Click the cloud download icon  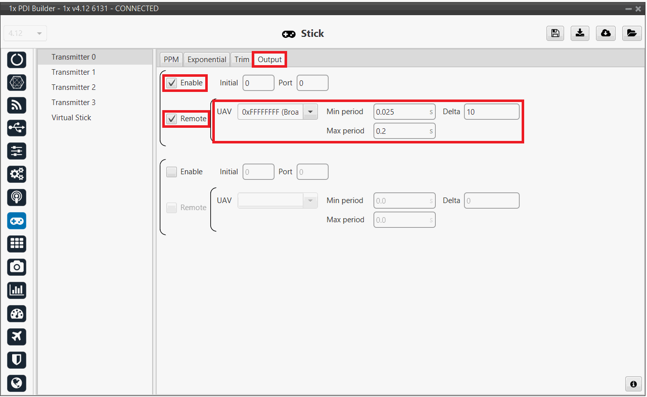tap(606, 33)
